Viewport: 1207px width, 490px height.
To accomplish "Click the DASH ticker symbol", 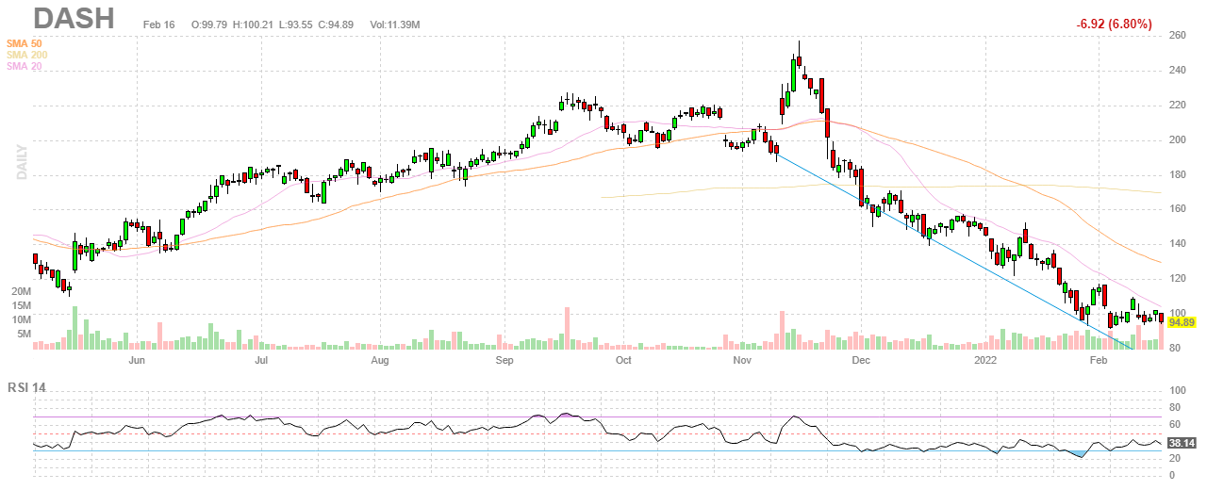I will 74,19.
